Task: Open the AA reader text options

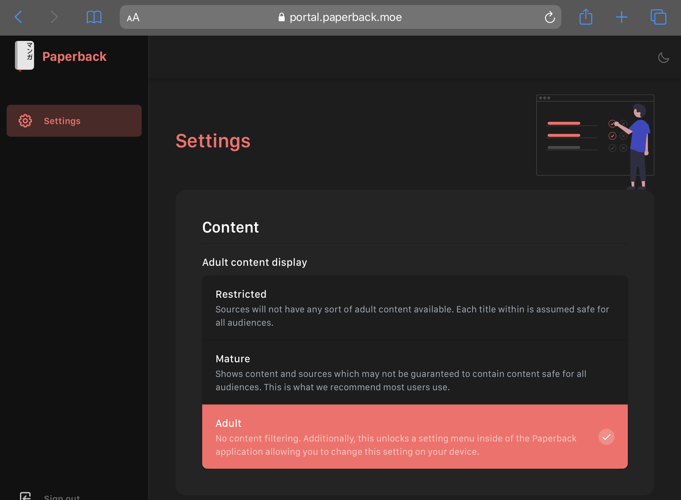Action: click(133, 17)
